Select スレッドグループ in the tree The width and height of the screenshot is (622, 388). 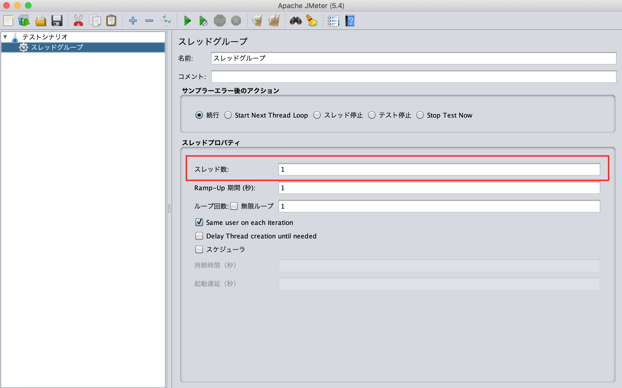57,47
